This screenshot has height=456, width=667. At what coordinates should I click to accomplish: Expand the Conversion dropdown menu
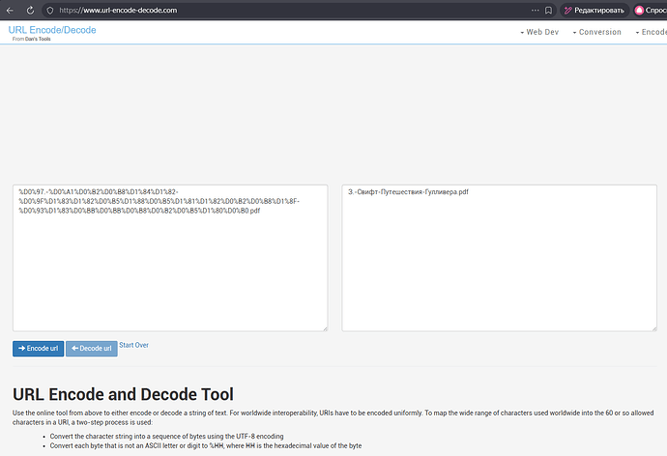tap(599, 32)
